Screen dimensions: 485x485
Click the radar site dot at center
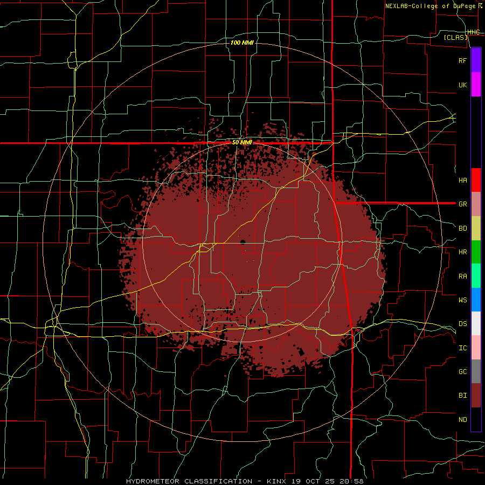coord(242,242)
